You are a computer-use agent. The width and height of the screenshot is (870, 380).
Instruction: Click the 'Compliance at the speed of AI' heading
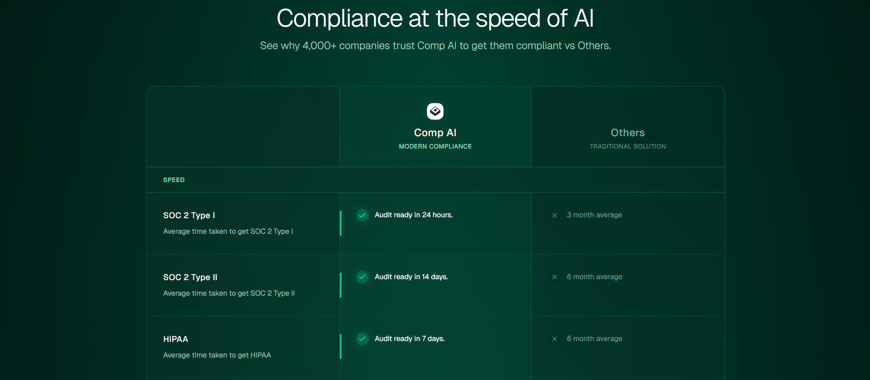(435, 18)
